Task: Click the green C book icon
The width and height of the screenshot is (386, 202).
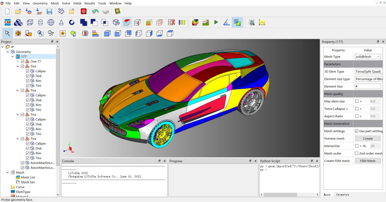Action: click(x=117, y=11)
